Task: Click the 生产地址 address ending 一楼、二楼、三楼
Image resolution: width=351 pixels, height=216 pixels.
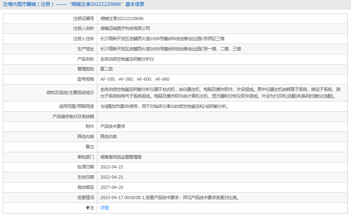Action: pos(171,49)
